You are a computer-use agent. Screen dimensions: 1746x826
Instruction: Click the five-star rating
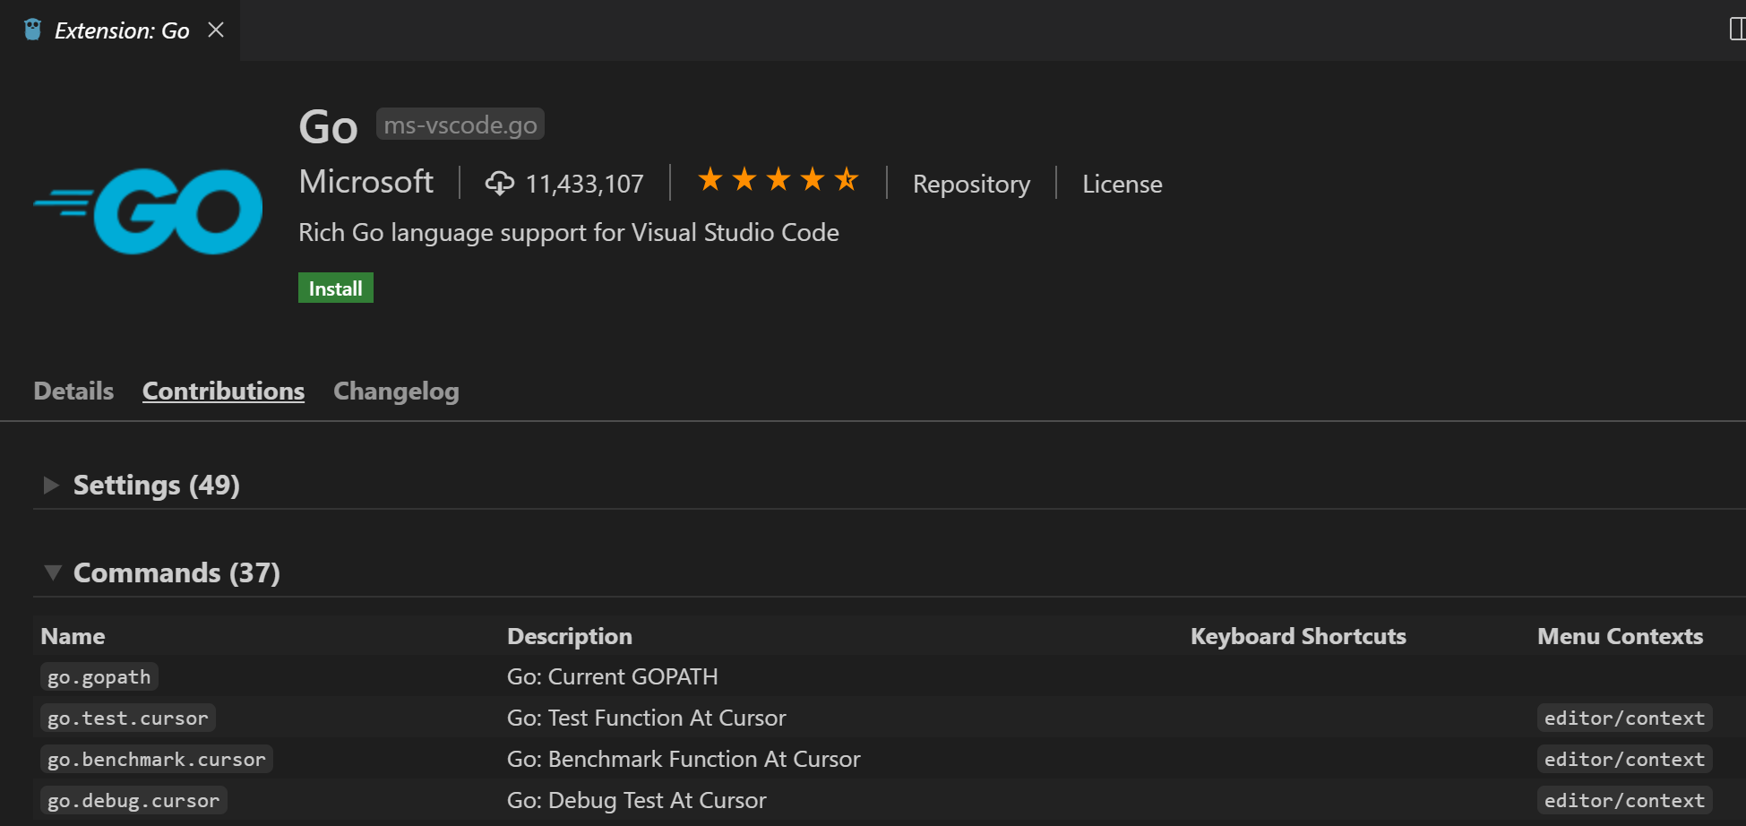tap(778, 180)
